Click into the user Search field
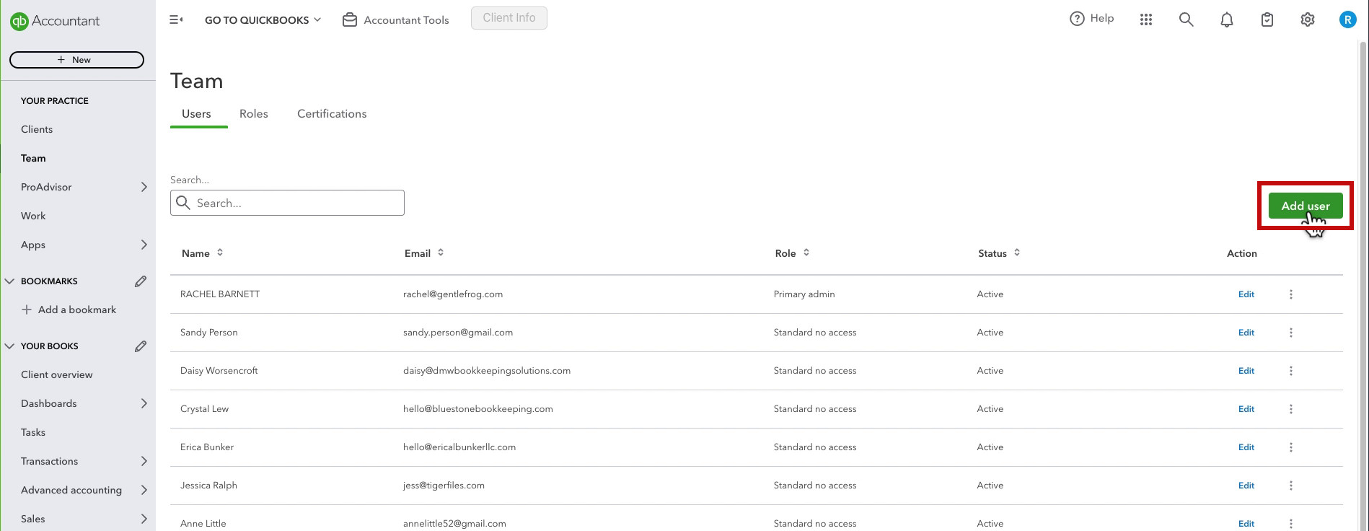Viewport: 1369px width, 531px height. tap(287, 203)
